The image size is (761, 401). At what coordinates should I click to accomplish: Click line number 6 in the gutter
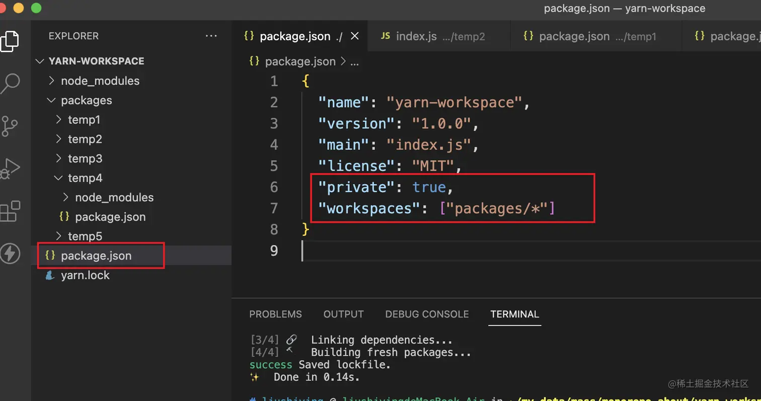pos(274,187)
